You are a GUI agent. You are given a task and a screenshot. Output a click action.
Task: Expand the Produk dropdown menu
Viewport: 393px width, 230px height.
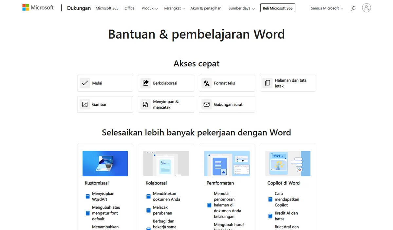tap(150, 8)
